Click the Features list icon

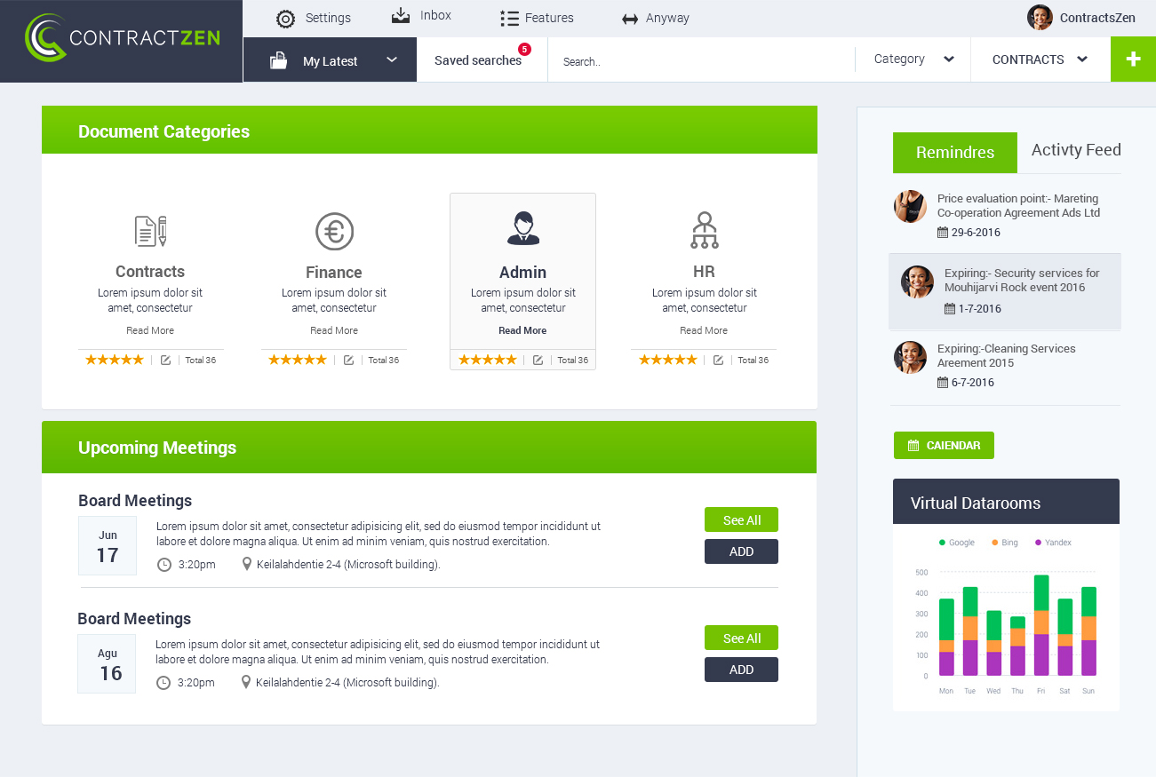(x=509, y=18)
